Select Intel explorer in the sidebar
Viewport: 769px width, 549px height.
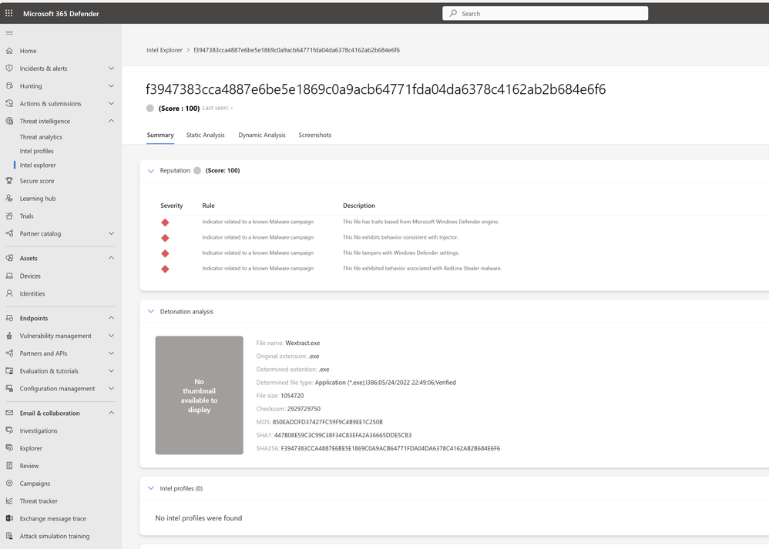tap(38, 166)
